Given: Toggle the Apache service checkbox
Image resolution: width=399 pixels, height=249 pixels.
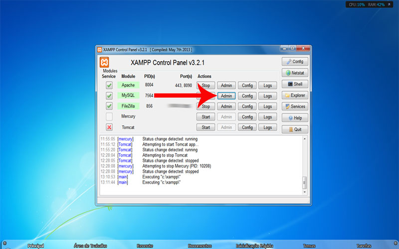Looking at the screenshot, I should click(109, 85).
